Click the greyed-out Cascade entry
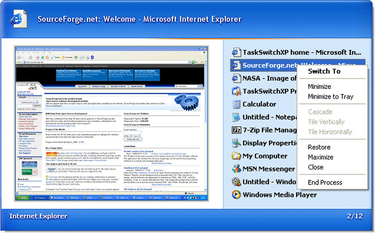The image size is (375, 233). tap(320, 112)
